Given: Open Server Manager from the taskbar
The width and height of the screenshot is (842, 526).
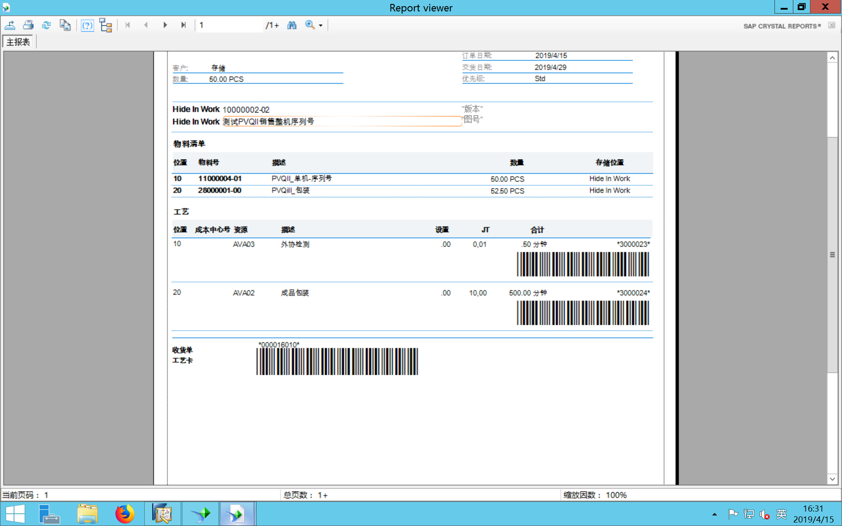Looking at the screenshot, I should 49,514.
